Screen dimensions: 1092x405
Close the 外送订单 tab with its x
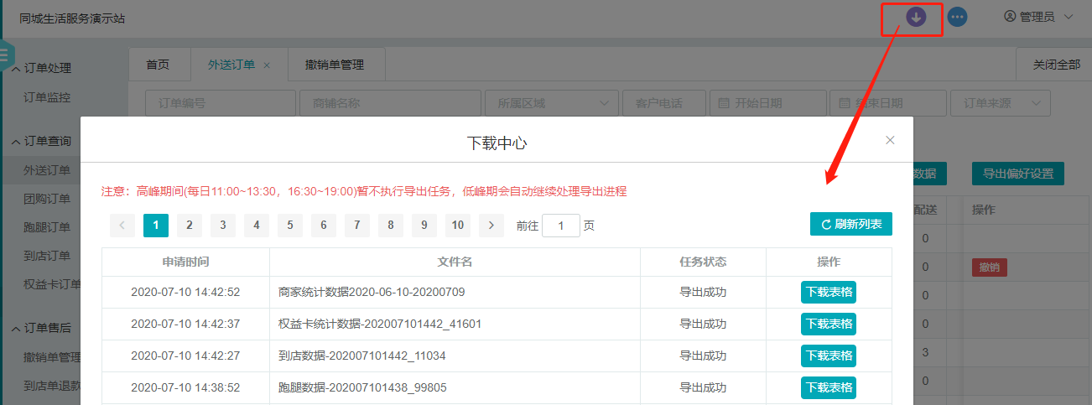[x=267, y=65]
